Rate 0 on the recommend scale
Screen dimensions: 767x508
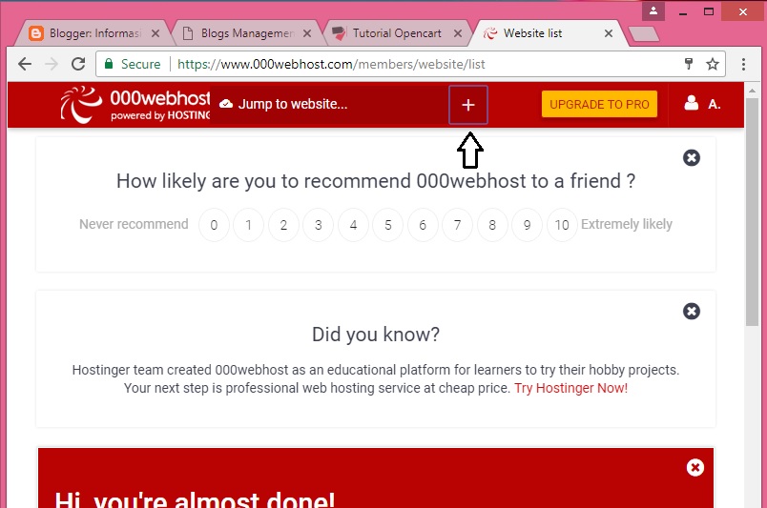214,225
